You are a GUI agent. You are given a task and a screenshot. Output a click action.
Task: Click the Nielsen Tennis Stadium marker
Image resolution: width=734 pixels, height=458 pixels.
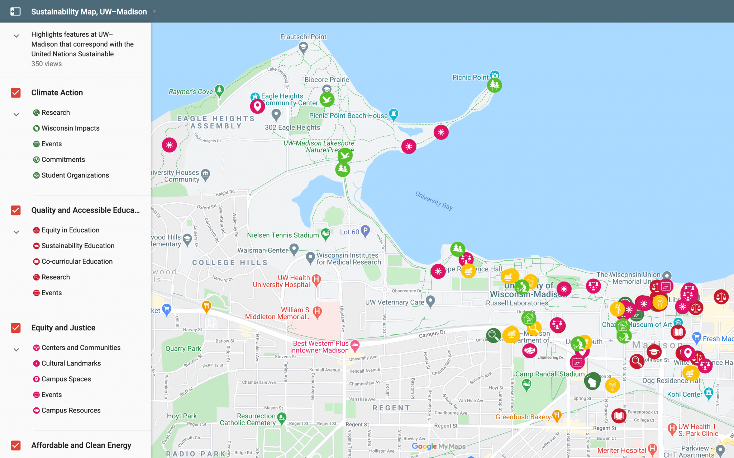pyautogui.click(x=325, y=234)
